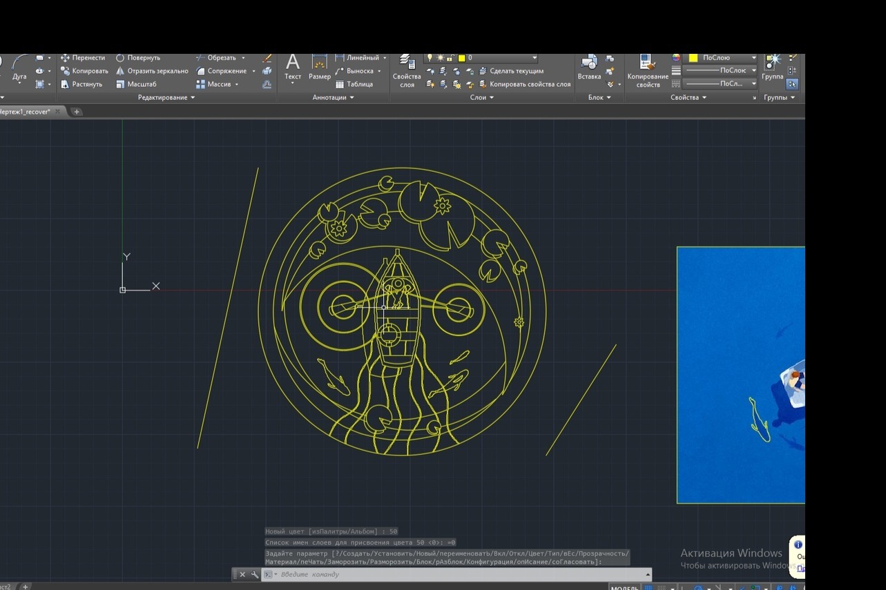Click the Размер (Dimension) tool

(x=320, y=68)
